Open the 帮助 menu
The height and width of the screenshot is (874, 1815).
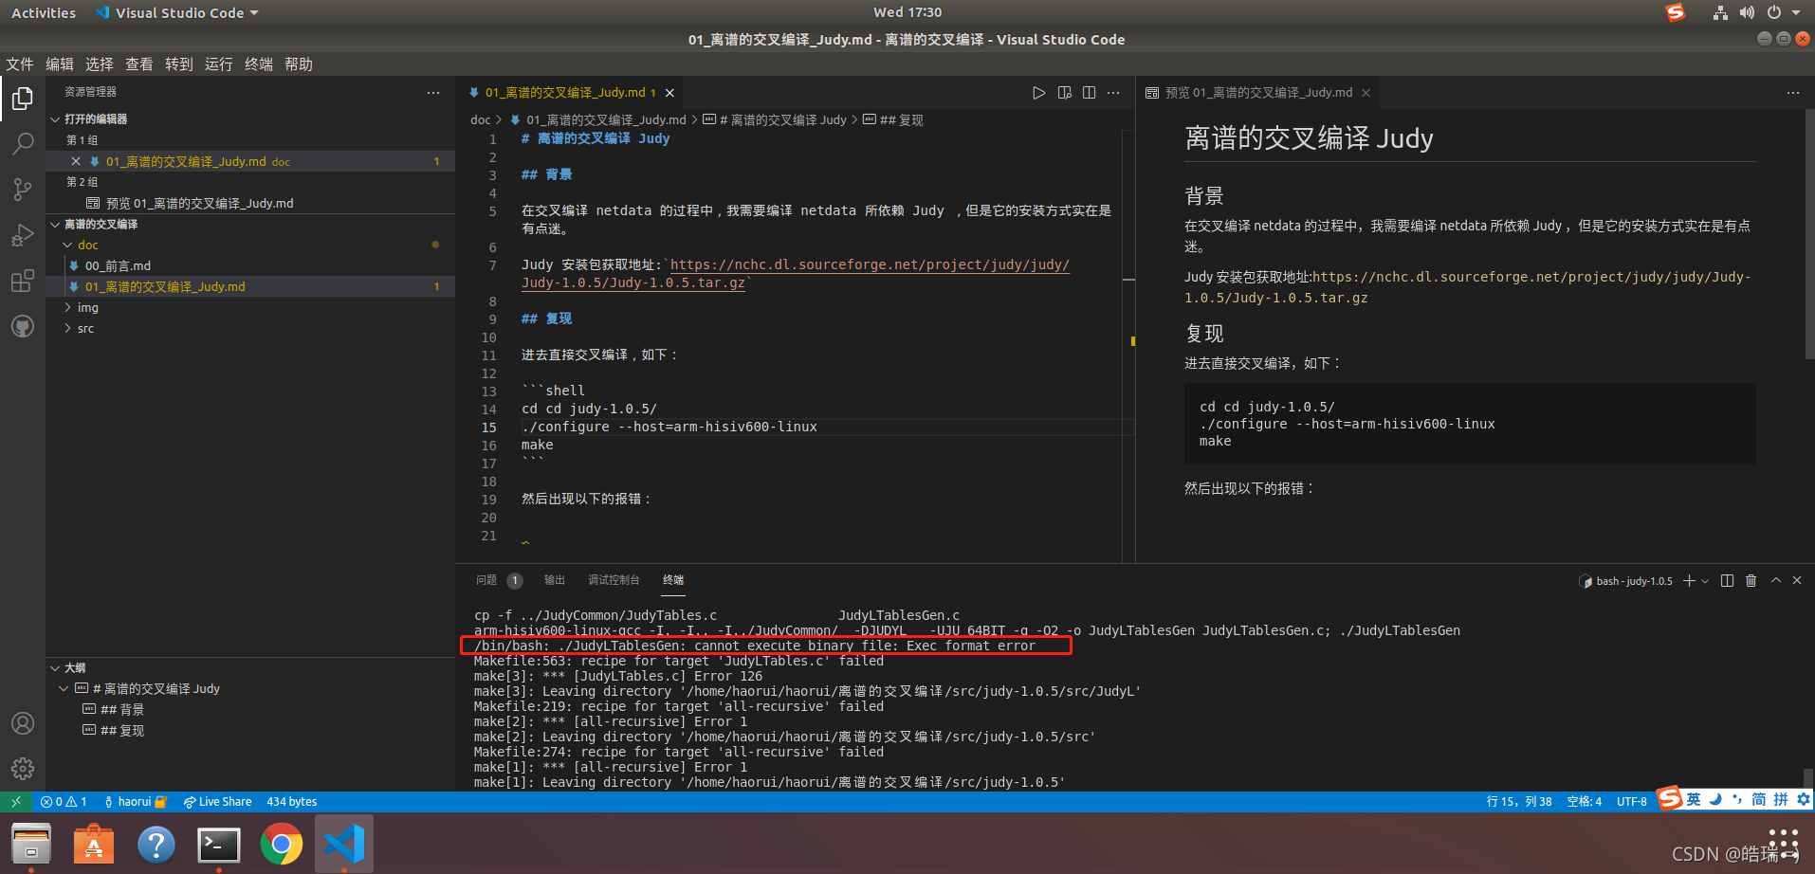click(298, 64)
